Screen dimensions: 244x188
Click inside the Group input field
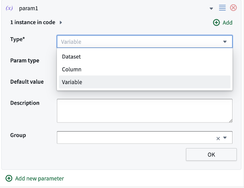pyautogui.click(x=134, y=137)
